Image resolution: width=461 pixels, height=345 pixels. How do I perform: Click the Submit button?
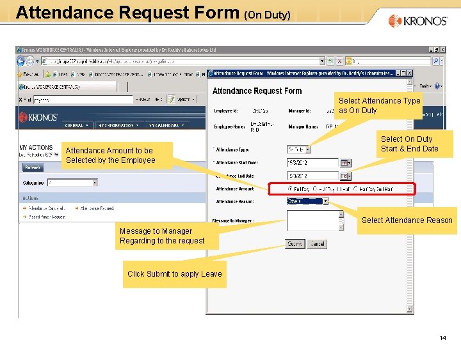pos(295,244)
